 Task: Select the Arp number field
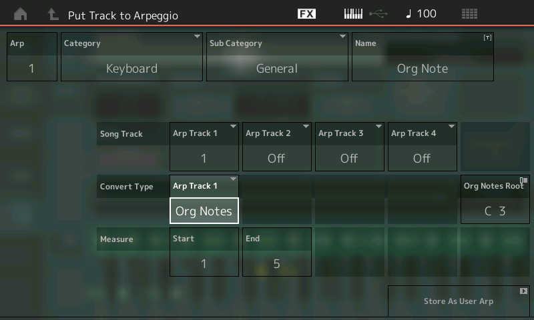(x=32, y=57)
